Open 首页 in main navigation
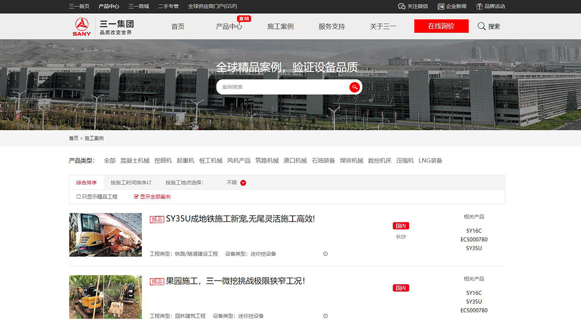 [178, 27]
